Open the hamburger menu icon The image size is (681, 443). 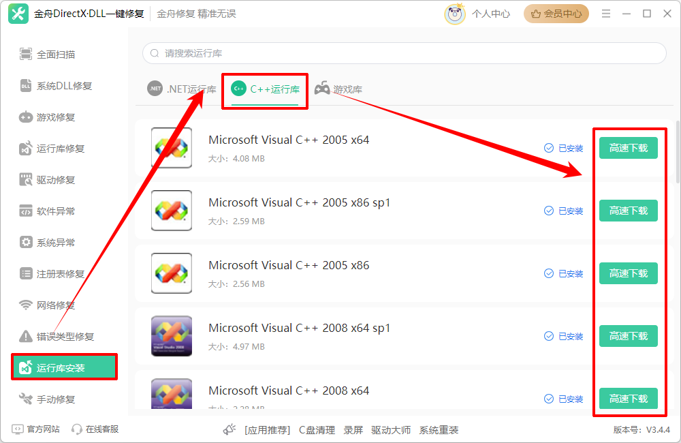pos(606,14)
